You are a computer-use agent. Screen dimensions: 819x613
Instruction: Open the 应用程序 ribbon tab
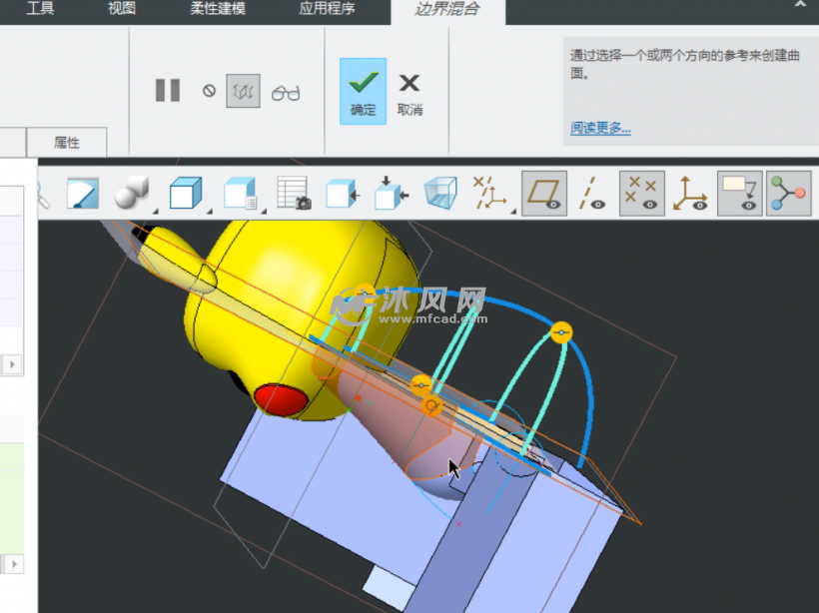click(x=327, y=8)
